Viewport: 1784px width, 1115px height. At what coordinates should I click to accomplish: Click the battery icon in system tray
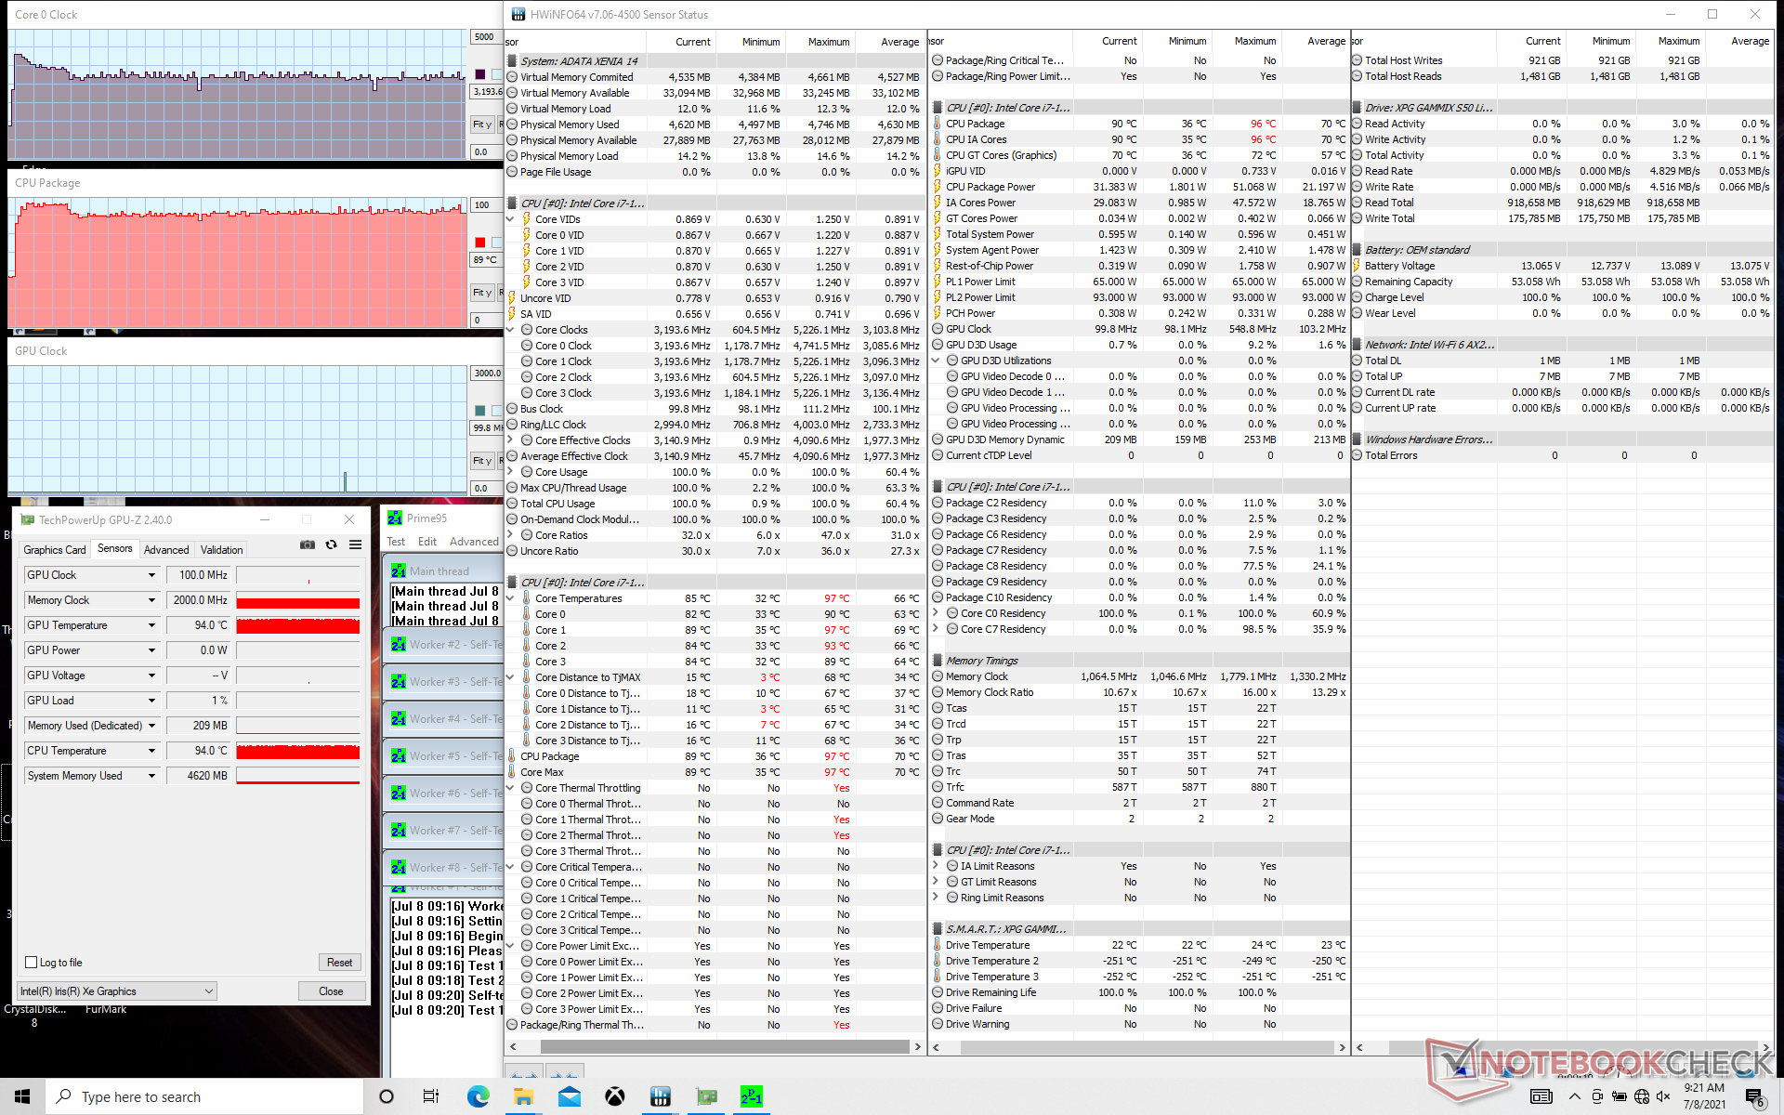pos(1619,1096)
